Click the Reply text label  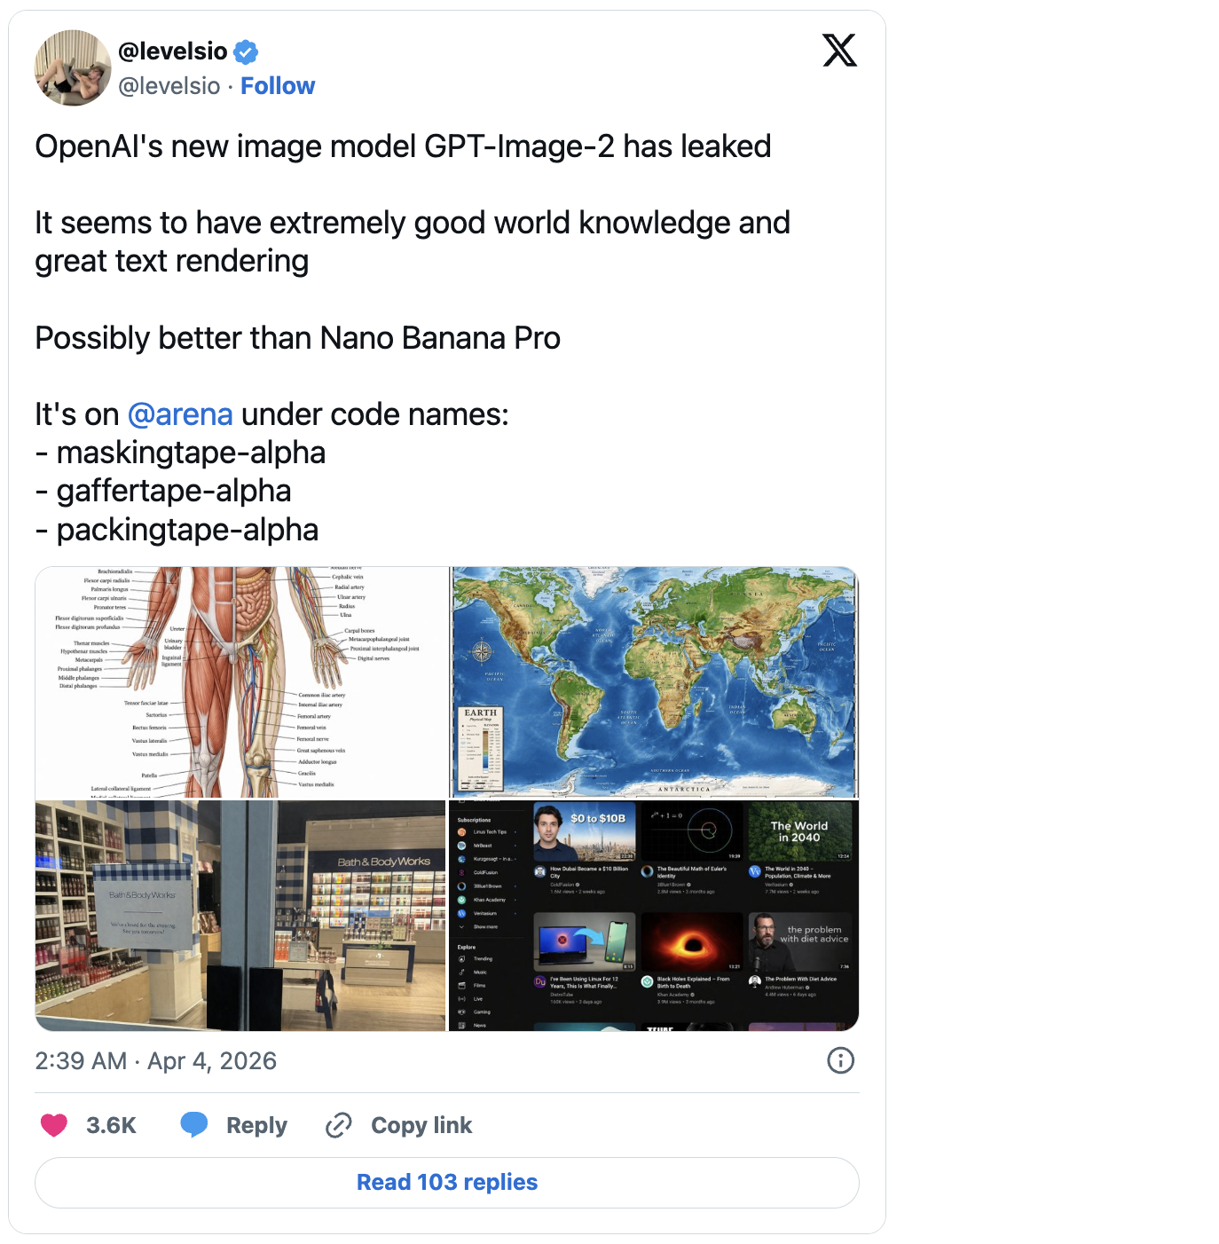click(256, 1125)
